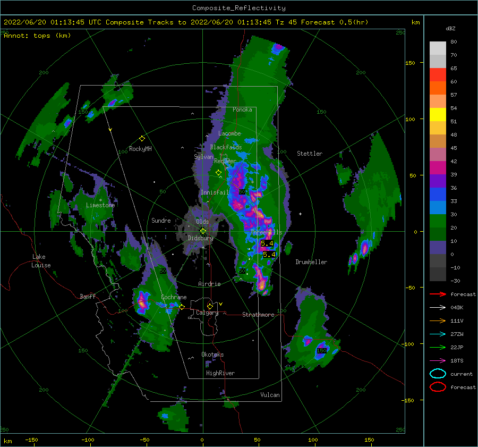Click the -30 dBZ scale value
478x447 pixels.
(455, 281)
